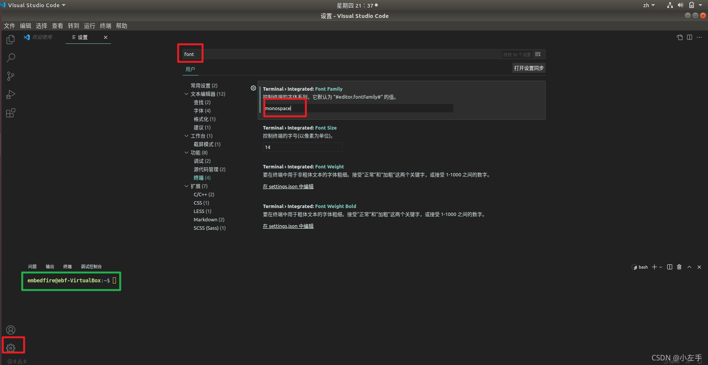
Task: Open the Source Control view
Action: (11, 76)
